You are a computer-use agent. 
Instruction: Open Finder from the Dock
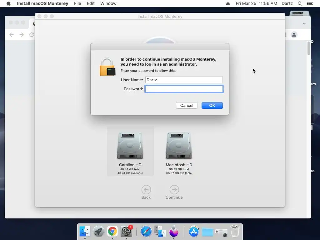85,232
